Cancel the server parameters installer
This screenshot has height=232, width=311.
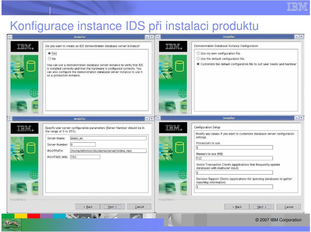coord(139,207)
